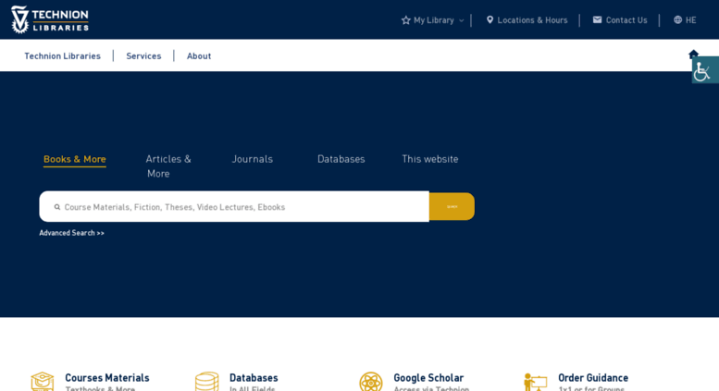Select the This website search tab
The height and width of the screenshot is (391, 719).
(430, 159)
